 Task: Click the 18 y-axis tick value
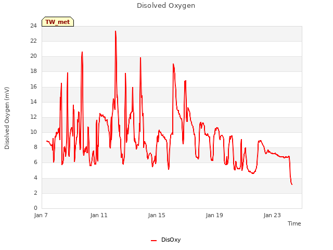[33, 71]
